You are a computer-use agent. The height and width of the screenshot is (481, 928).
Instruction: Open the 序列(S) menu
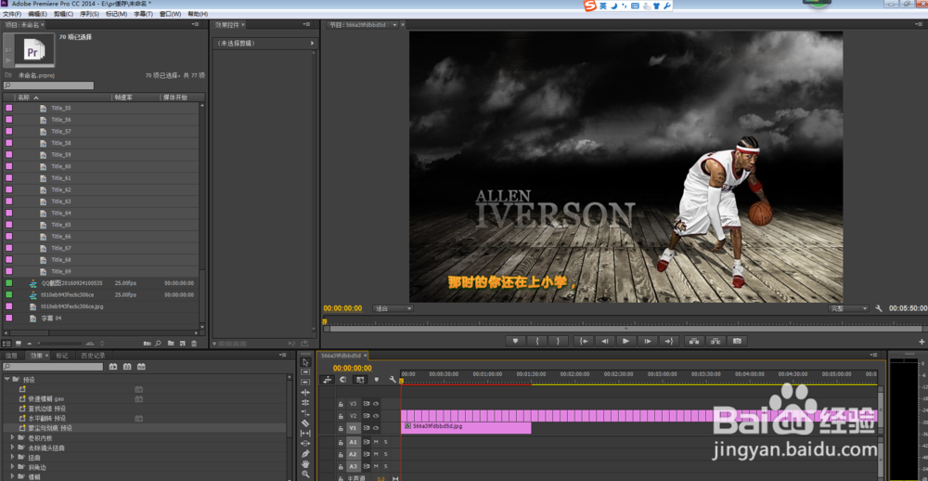coord(89,14)
